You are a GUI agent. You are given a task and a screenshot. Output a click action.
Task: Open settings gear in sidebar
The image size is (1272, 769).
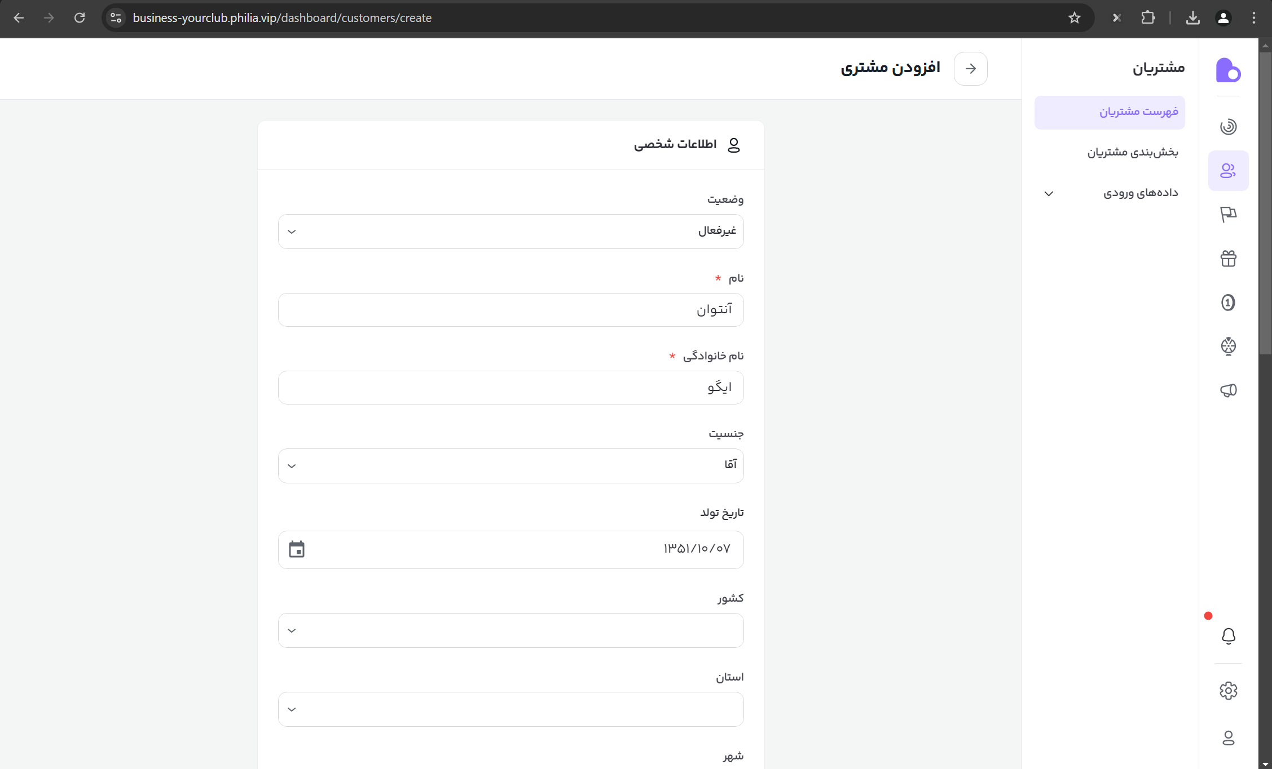tap(1228, 690)
